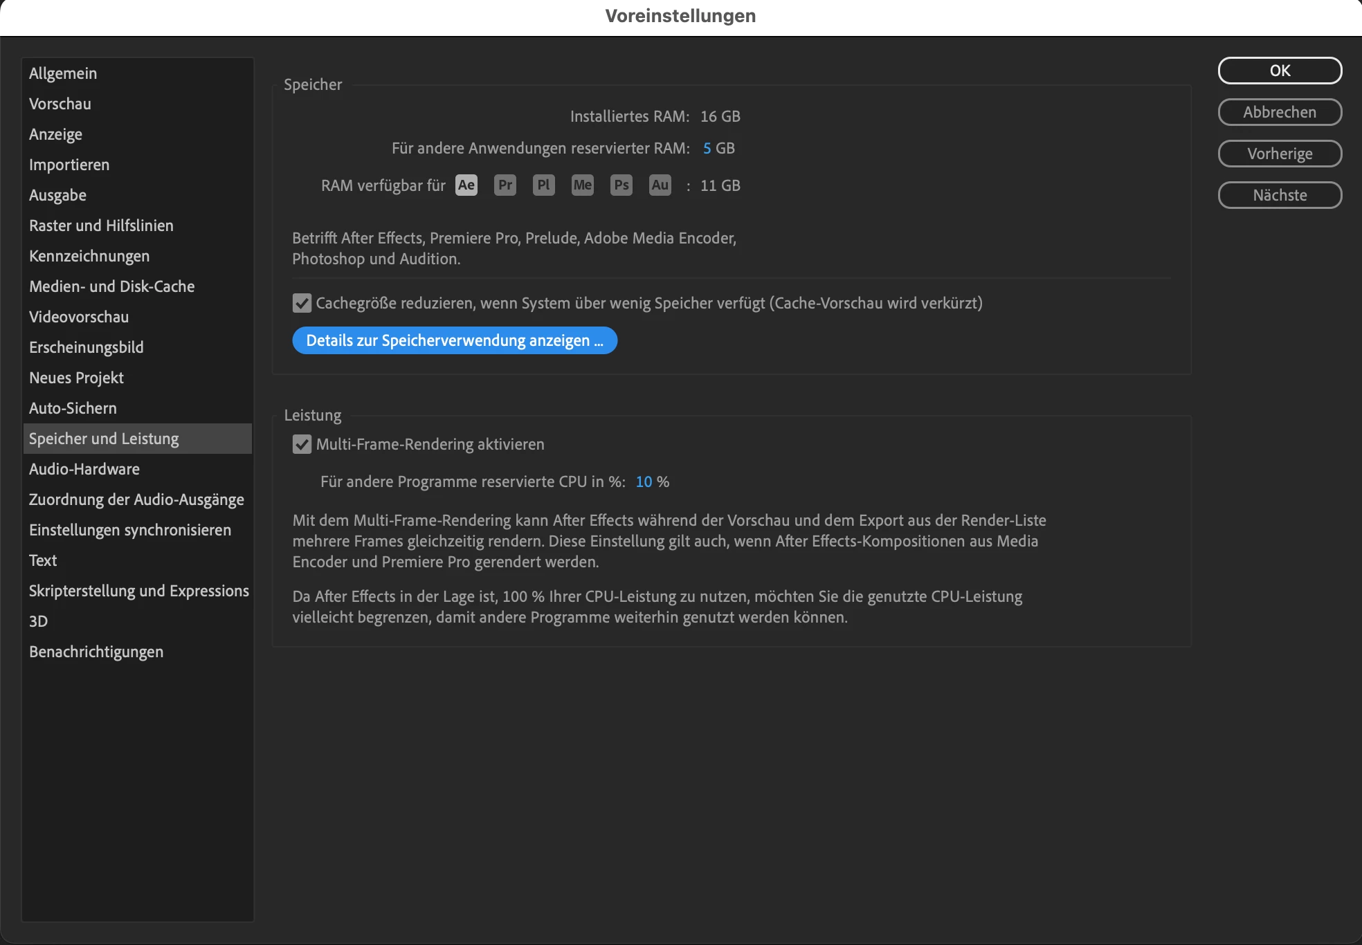
Task: Click the Photoshop (Ps) app icon
Action: tap(621, 185)
